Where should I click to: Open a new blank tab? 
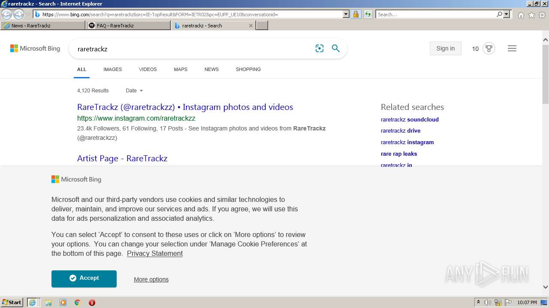262,26
